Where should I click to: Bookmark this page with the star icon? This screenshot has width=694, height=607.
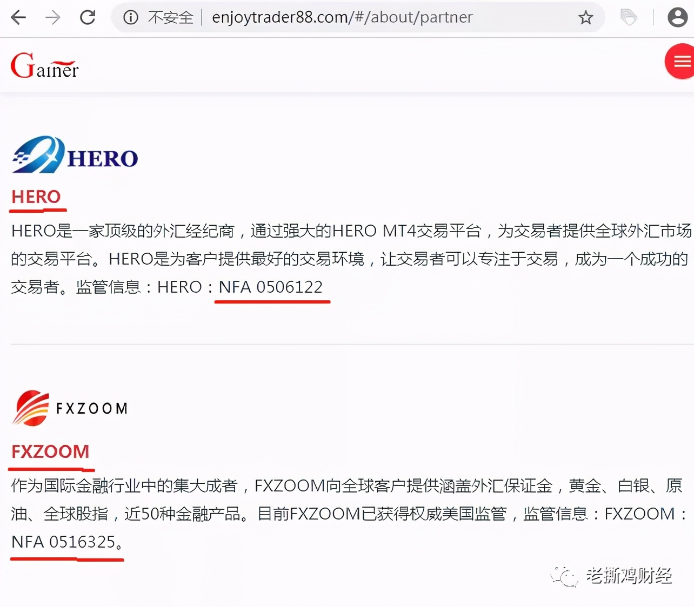pos(586,18)
